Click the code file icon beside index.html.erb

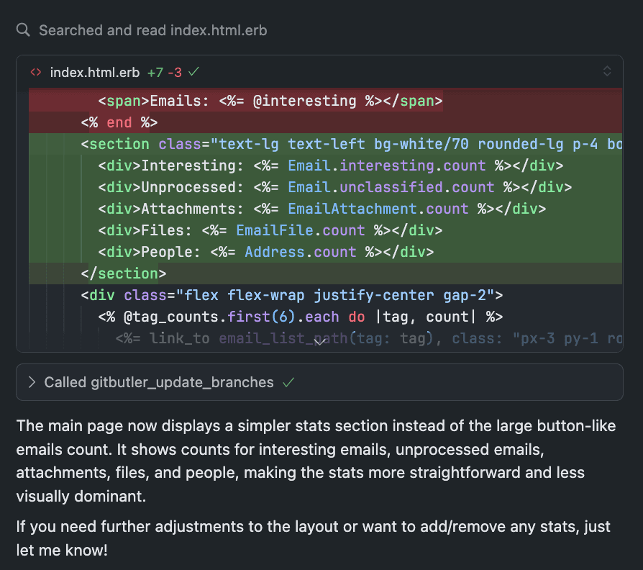coord(35,72)
